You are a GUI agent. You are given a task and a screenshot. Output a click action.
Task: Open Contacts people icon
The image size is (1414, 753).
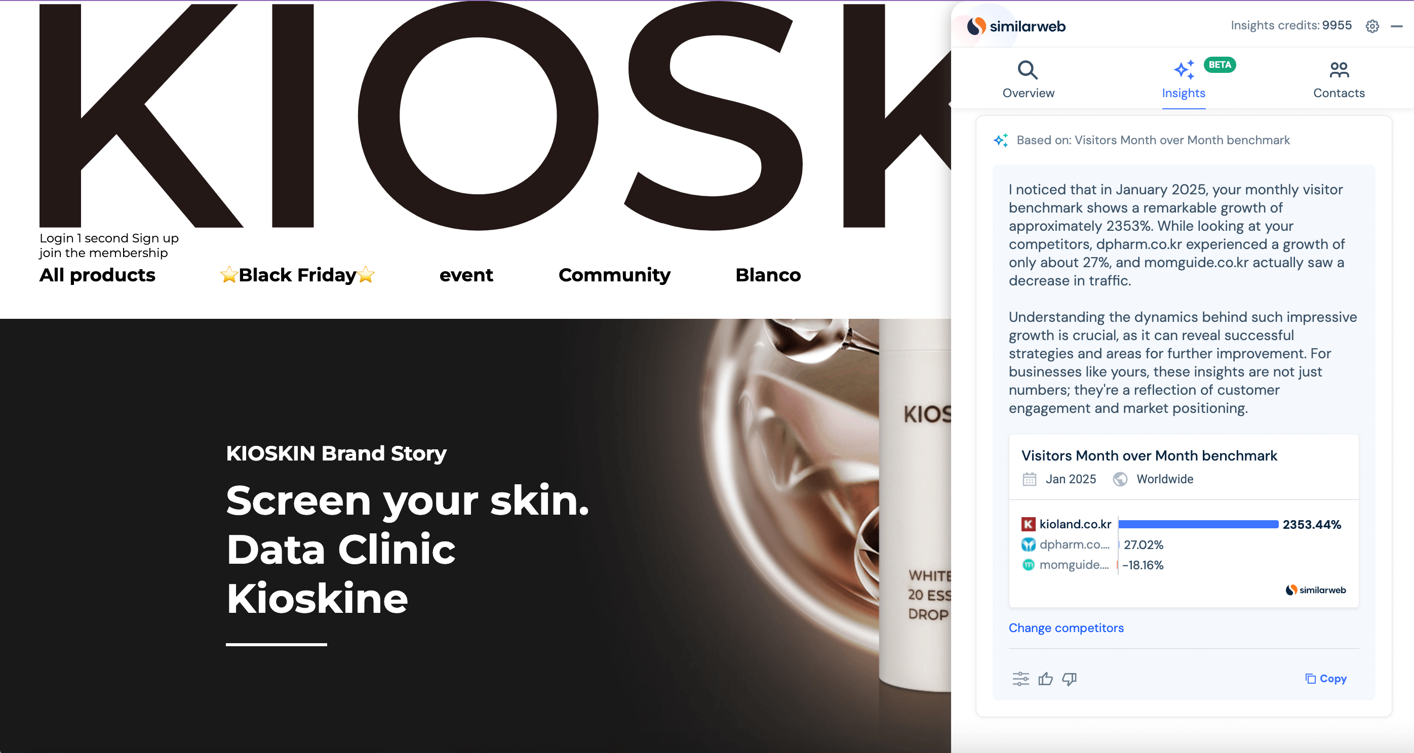[x=1339, y=70]
